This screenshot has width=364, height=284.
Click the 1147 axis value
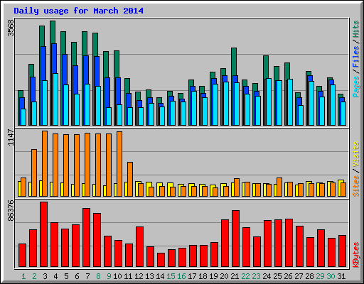point(11,138)
